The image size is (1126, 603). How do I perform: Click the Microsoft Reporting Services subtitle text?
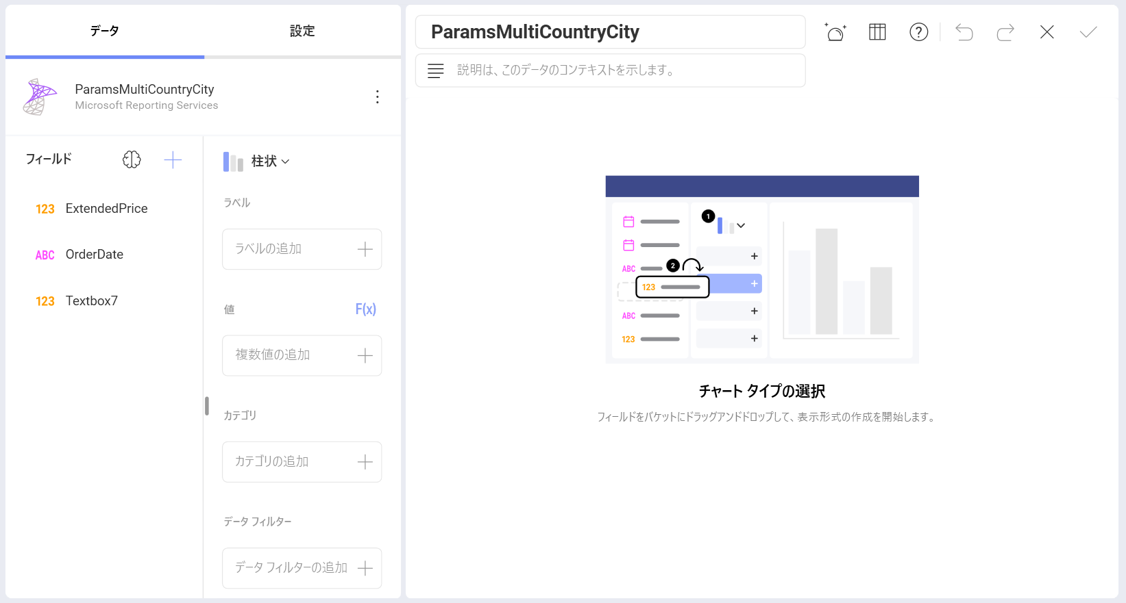click(147, 105)
